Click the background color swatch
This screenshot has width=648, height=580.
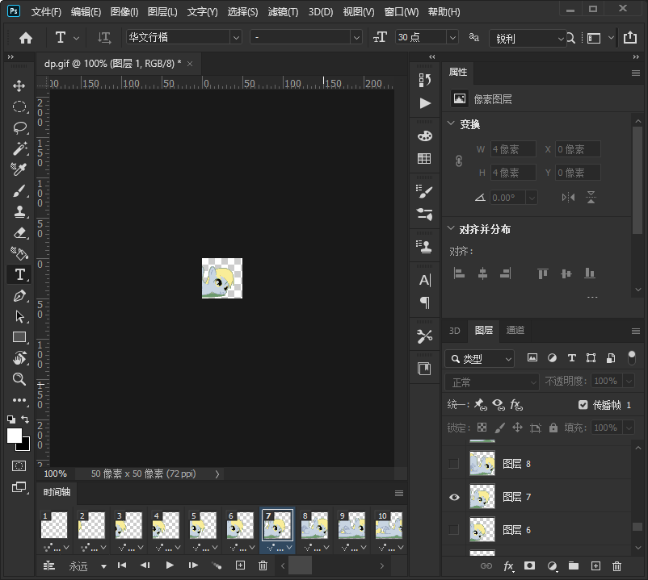26,446
